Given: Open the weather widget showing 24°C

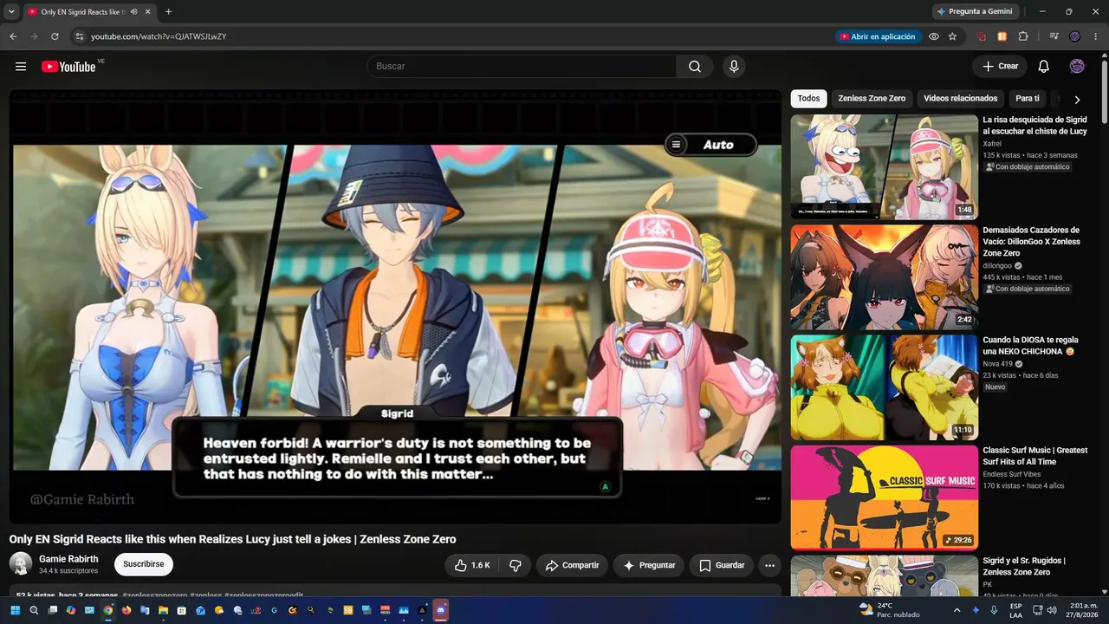Looking at the screenshot, I should pos(889,610).
